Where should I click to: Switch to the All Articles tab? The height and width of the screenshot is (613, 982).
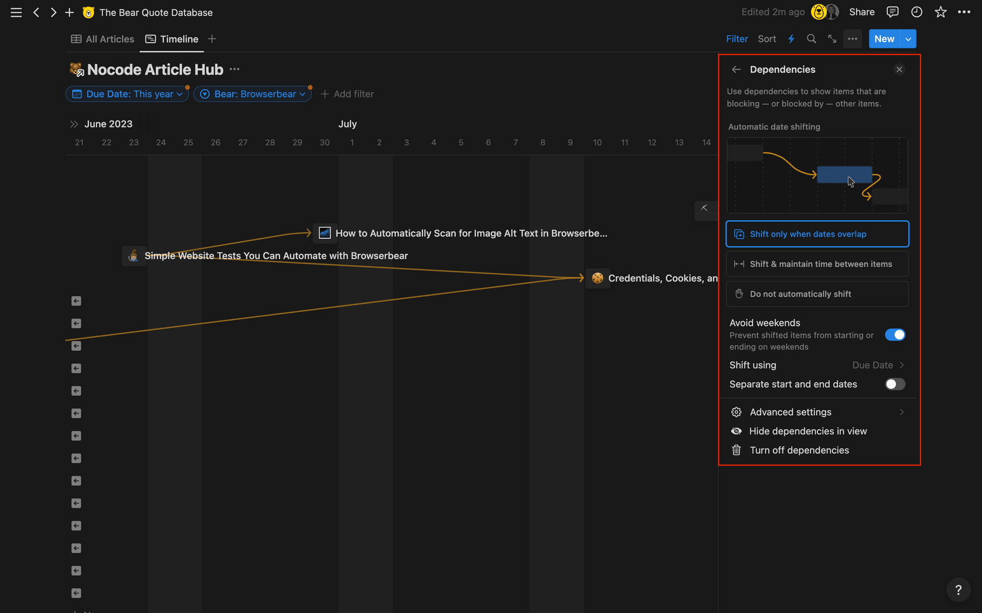pyautogui.click(x=102, y=39)
